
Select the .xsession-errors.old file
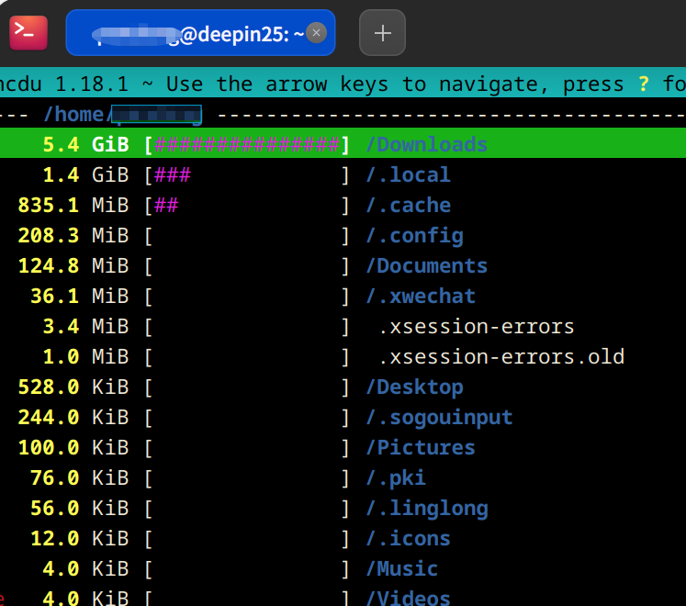coord(501,357)
